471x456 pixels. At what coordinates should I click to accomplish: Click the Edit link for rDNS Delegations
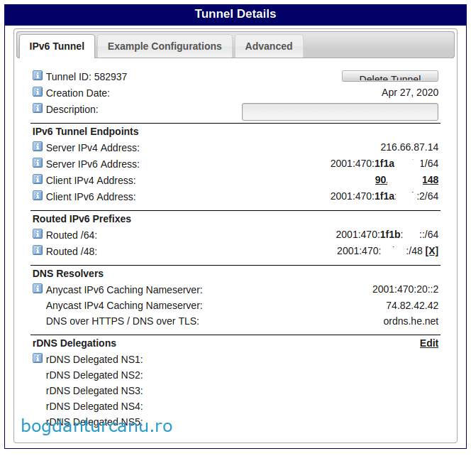[x=428, y=343]
